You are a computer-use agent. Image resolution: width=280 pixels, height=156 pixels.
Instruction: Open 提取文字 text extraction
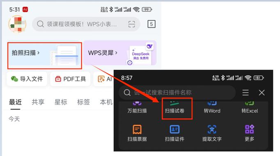[x=212, y=133]
